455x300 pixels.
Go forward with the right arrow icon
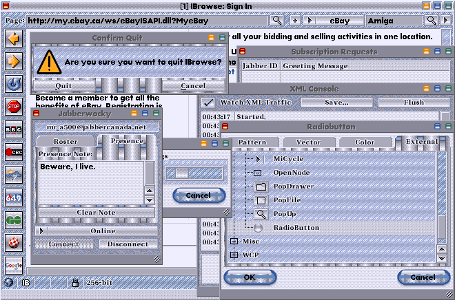(x=14, y=61)
